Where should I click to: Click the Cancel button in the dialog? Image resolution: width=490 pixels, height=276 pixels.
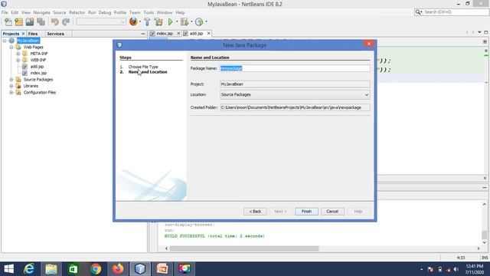332,212
